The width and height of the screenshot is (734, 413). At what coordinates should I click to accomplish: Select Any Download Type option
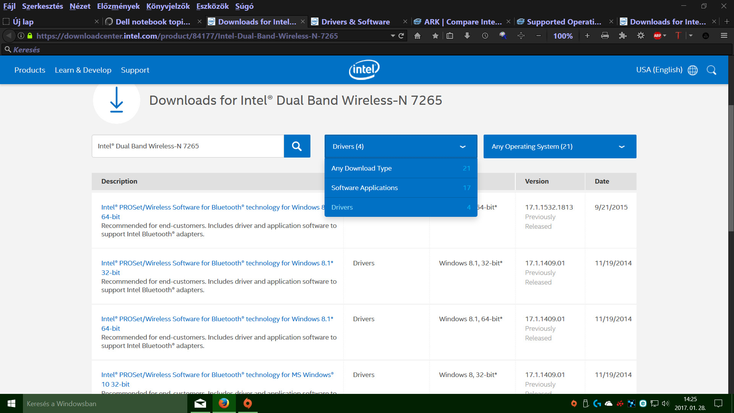click(401, 168)
